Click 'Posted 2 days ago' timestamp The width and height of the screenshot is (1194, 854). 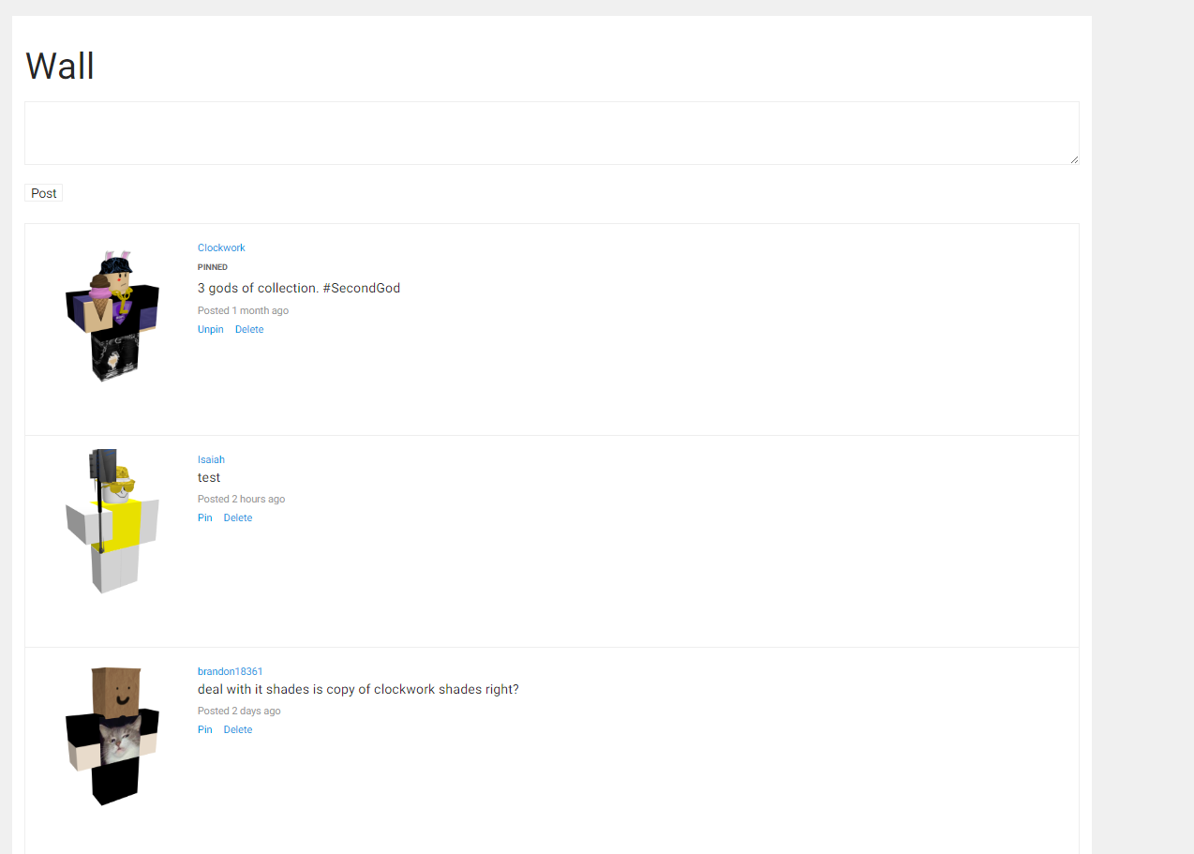coord(239,711)
